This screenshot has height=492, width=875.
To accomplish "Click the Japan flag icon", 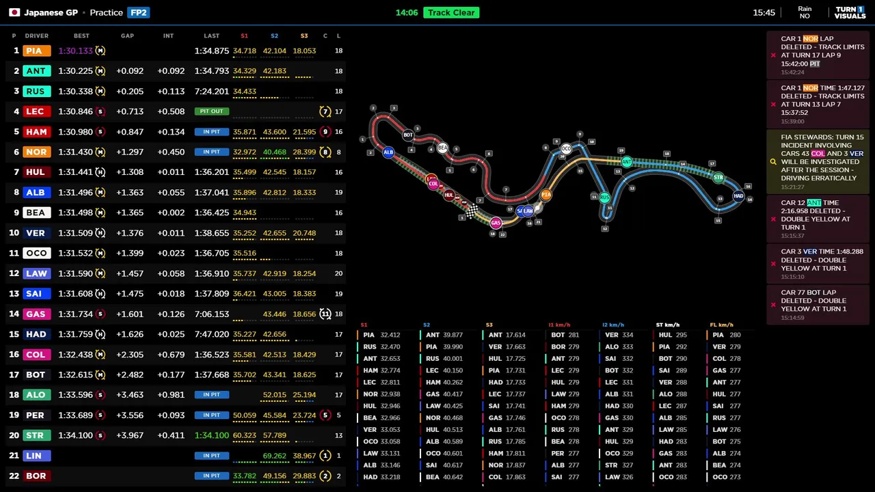I will [14, 12].
